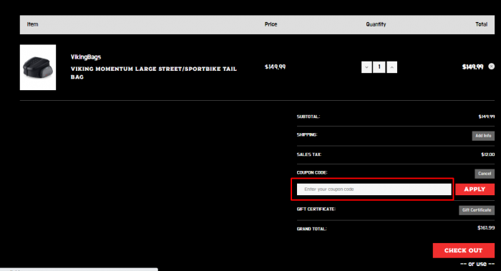The image size is (501, 271).
Task: Click the Price column header
Action: coord(271,24)
